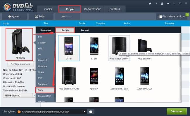Click the Audio column header

pos(127,23)
